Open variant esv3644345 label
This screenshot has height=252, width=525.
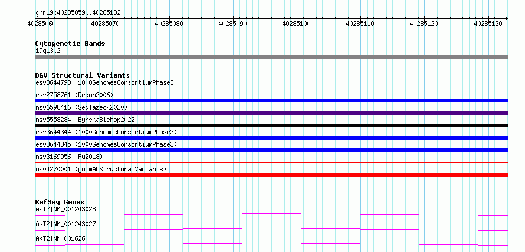coord(106,144)
